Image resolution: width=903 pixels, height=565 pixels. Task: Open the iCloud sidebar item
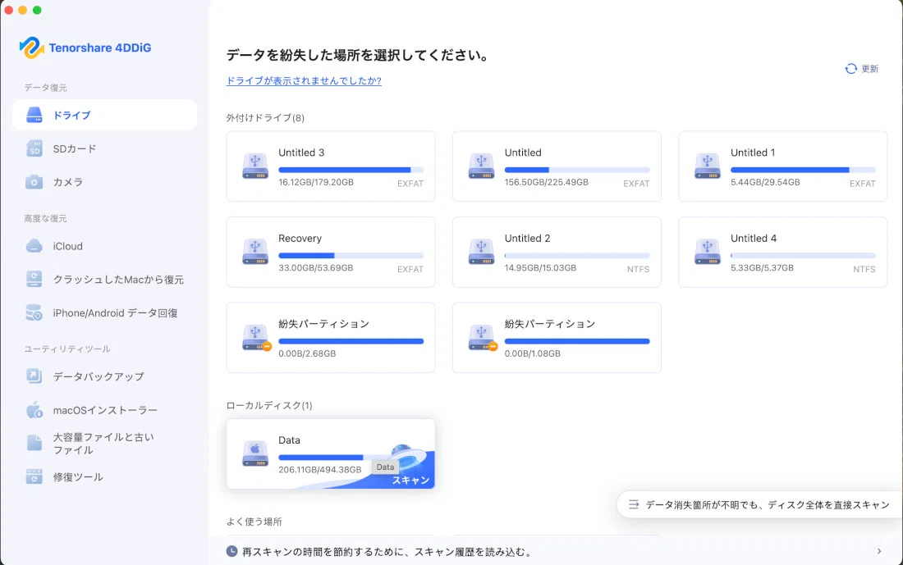[x=105, y=246]
